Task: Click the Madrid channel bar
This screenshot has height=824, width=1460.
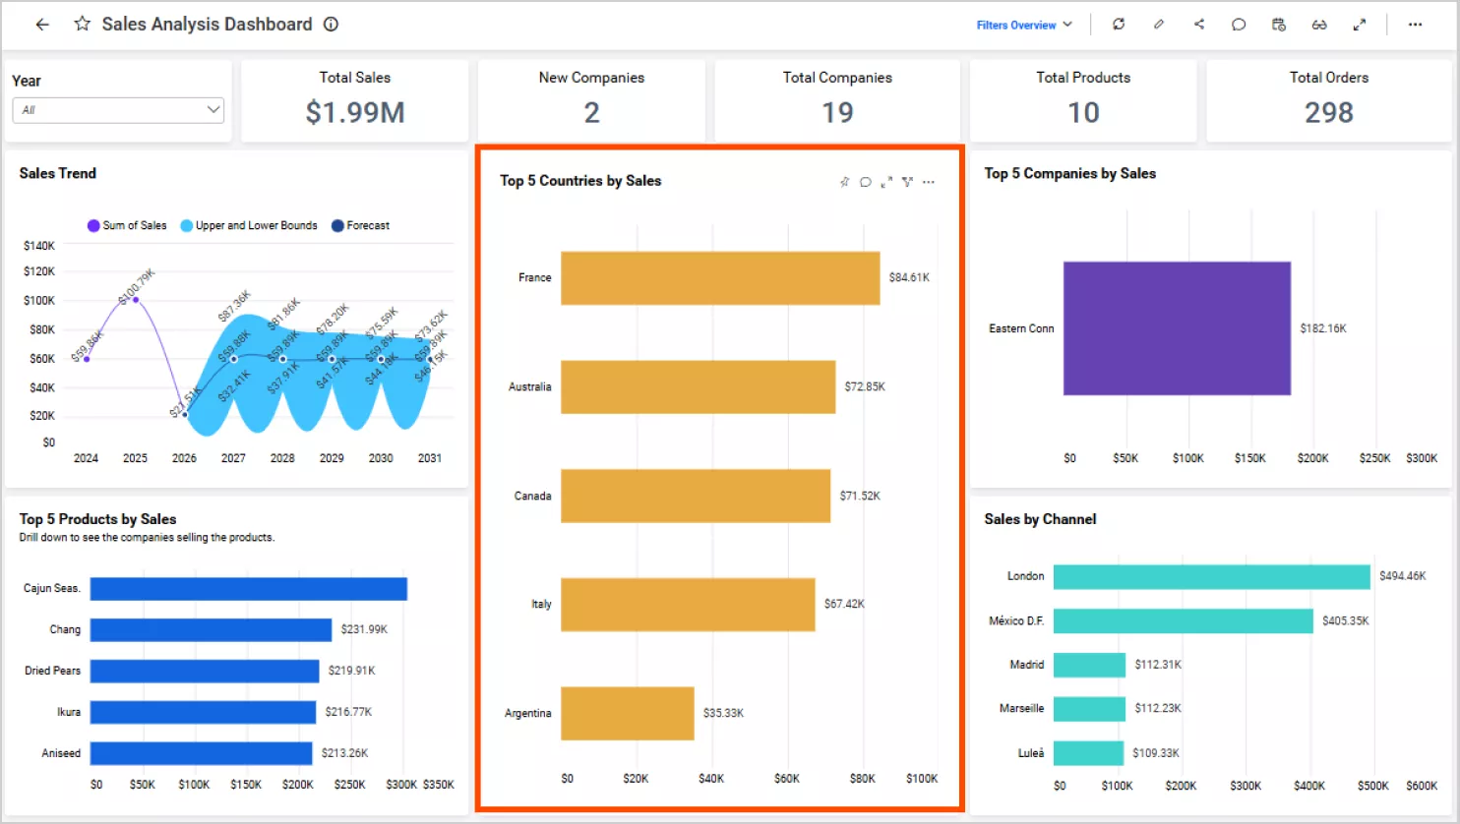Action: (1089, 665)
